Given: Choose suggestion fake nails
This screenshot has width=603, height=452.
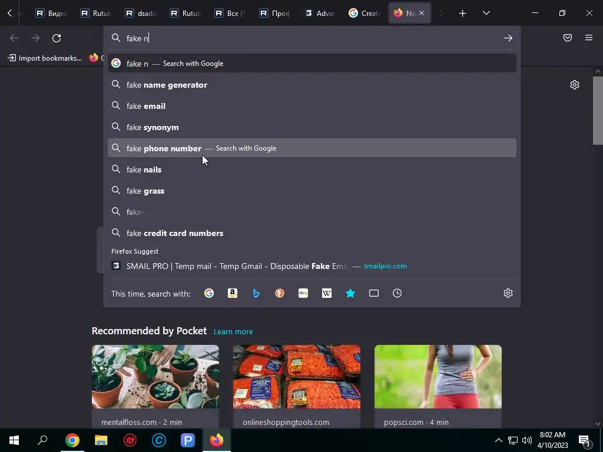Looking at the screenshot, I should (312, 169).
